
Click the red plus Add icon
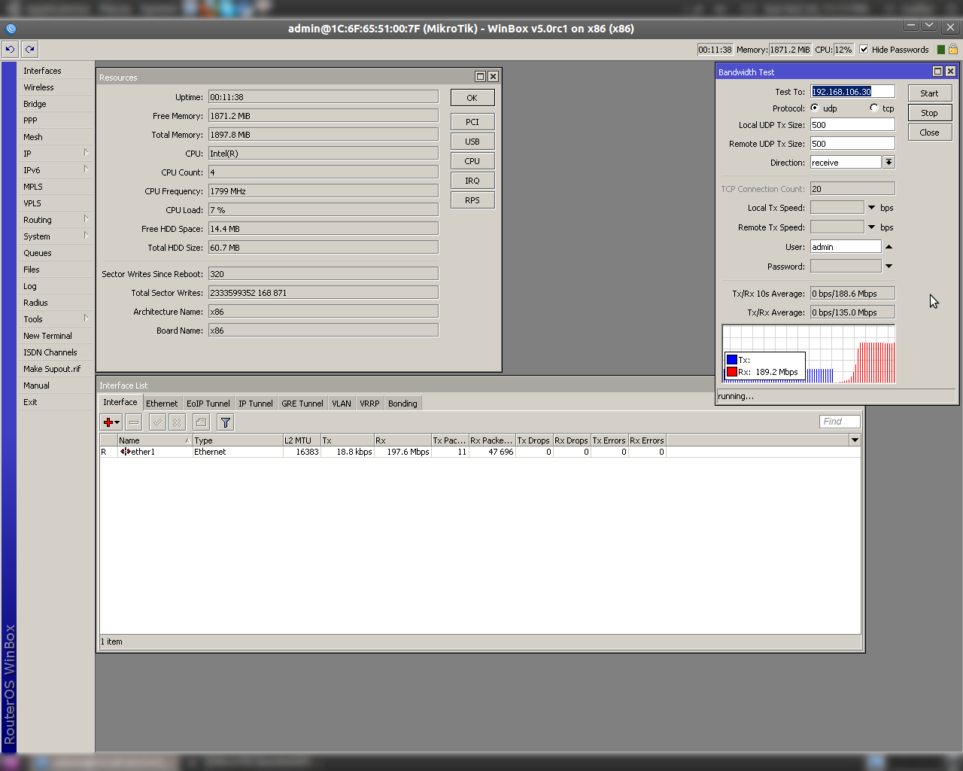point(108,422)
